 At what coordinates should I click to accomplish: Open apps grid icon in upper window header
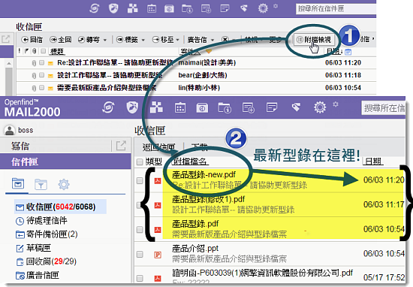[132, 8]
